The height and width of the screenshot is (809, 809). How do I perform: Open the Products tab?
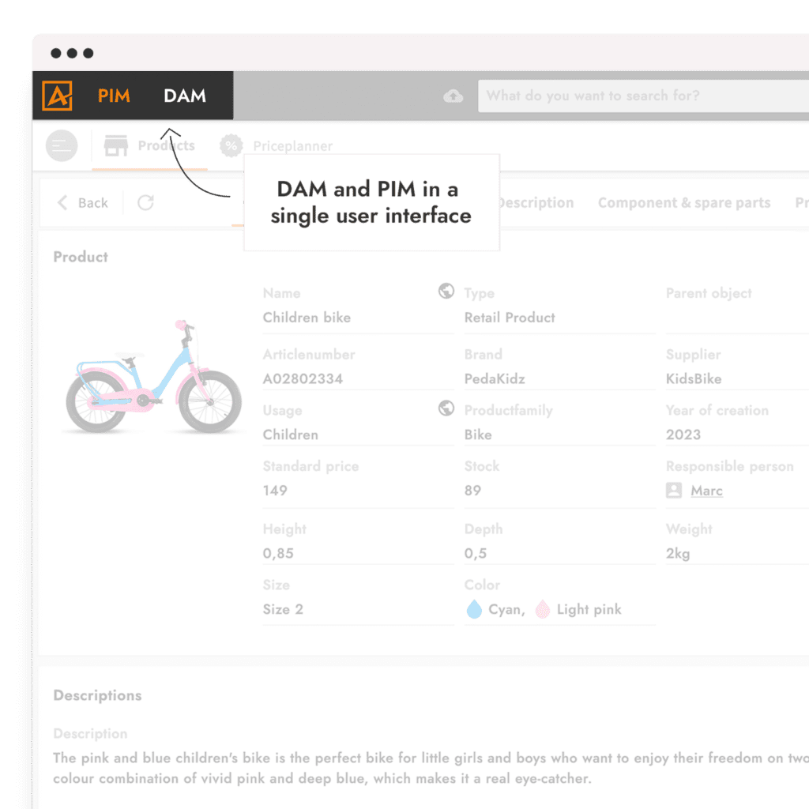point(150,146)
